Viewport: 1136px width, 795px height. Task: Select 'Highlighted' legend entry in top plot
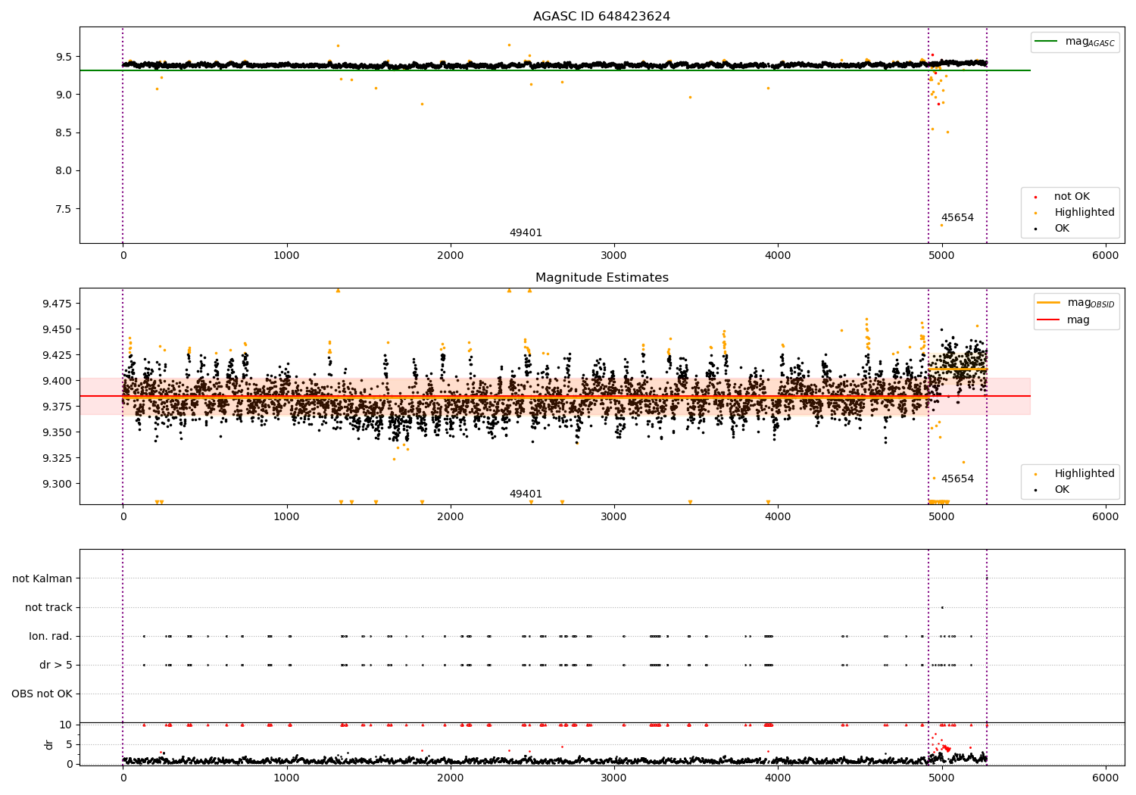(x=1085, y=213)
